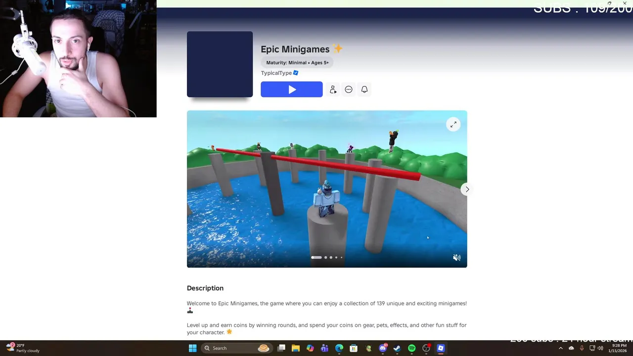Open the TypicalType creator link
Screen dimensions: 633x356
click(276, 73)
